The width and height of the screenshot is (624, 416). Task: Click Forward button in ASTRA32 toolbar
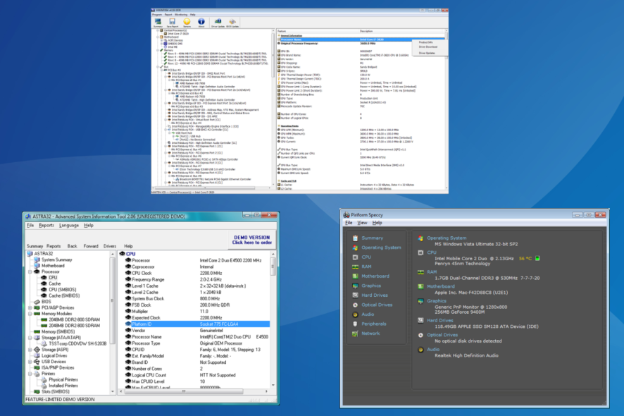pos(91,246)
